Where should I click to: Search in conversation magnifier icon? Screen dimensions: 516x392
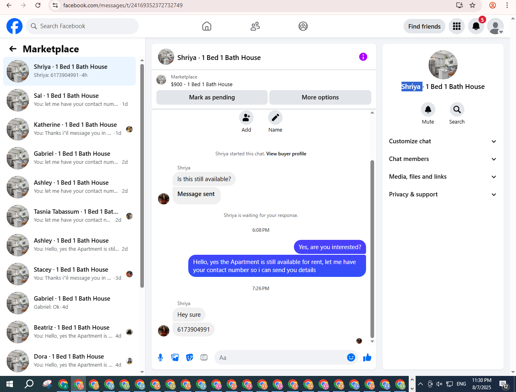(x=457, y=109)
